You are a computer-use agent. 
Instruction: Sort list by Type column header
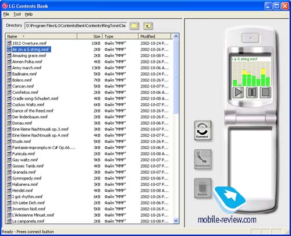120,36
